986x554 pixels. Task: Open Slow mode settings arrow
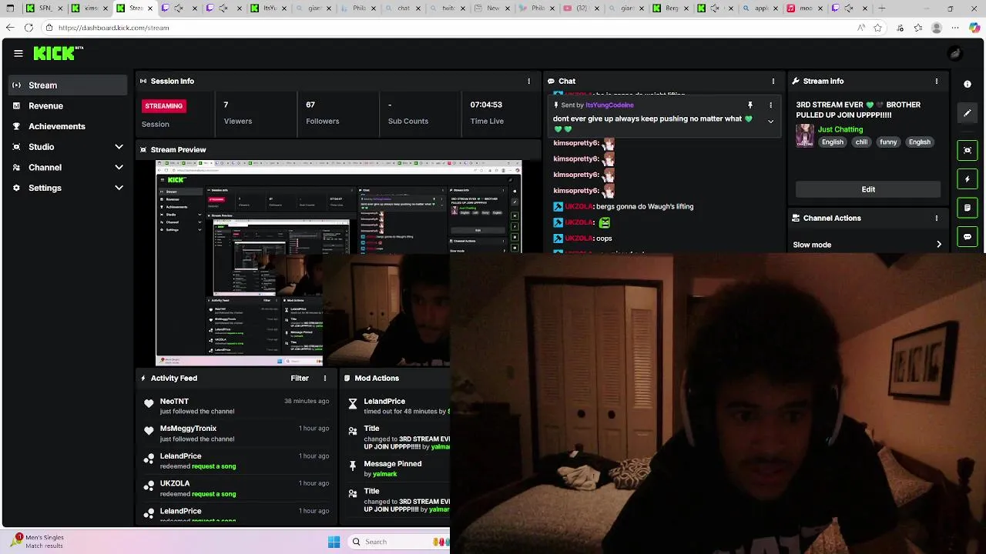click(x=938, y=245)
